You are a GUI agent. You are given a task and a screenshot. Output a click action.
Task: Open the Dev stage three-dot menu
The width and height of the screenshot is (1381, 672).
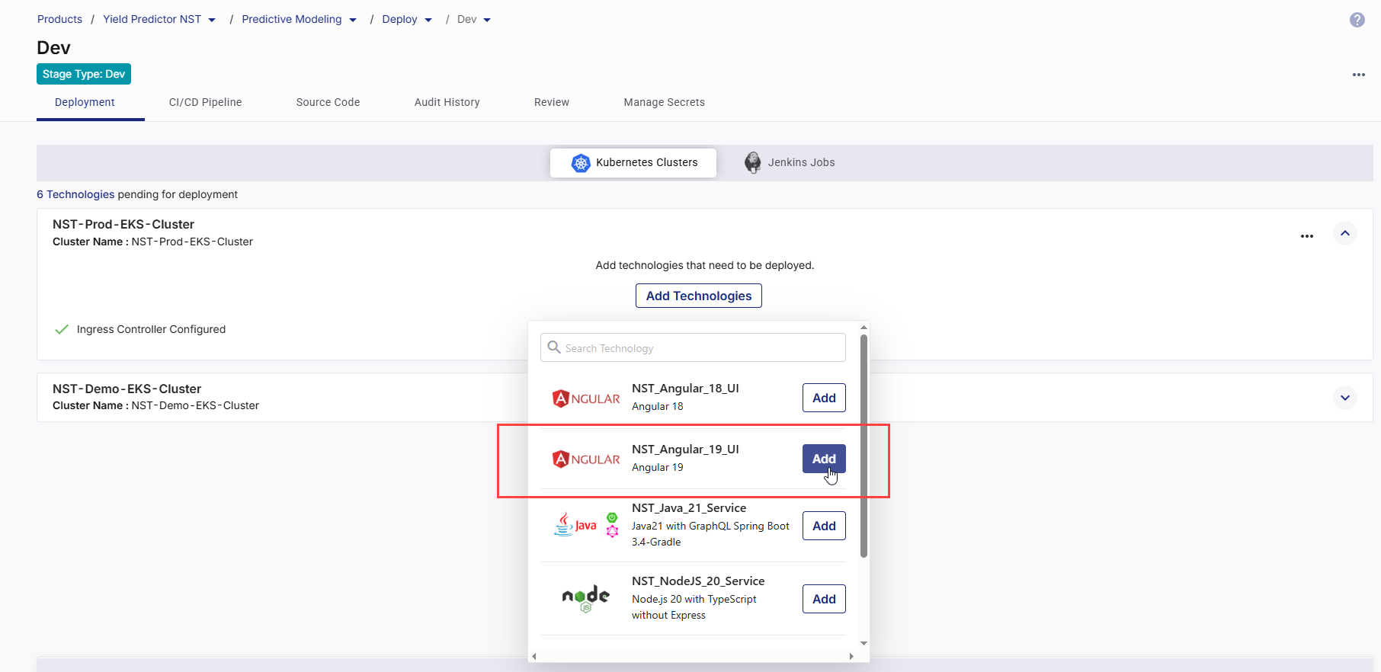pos(1358,75)
